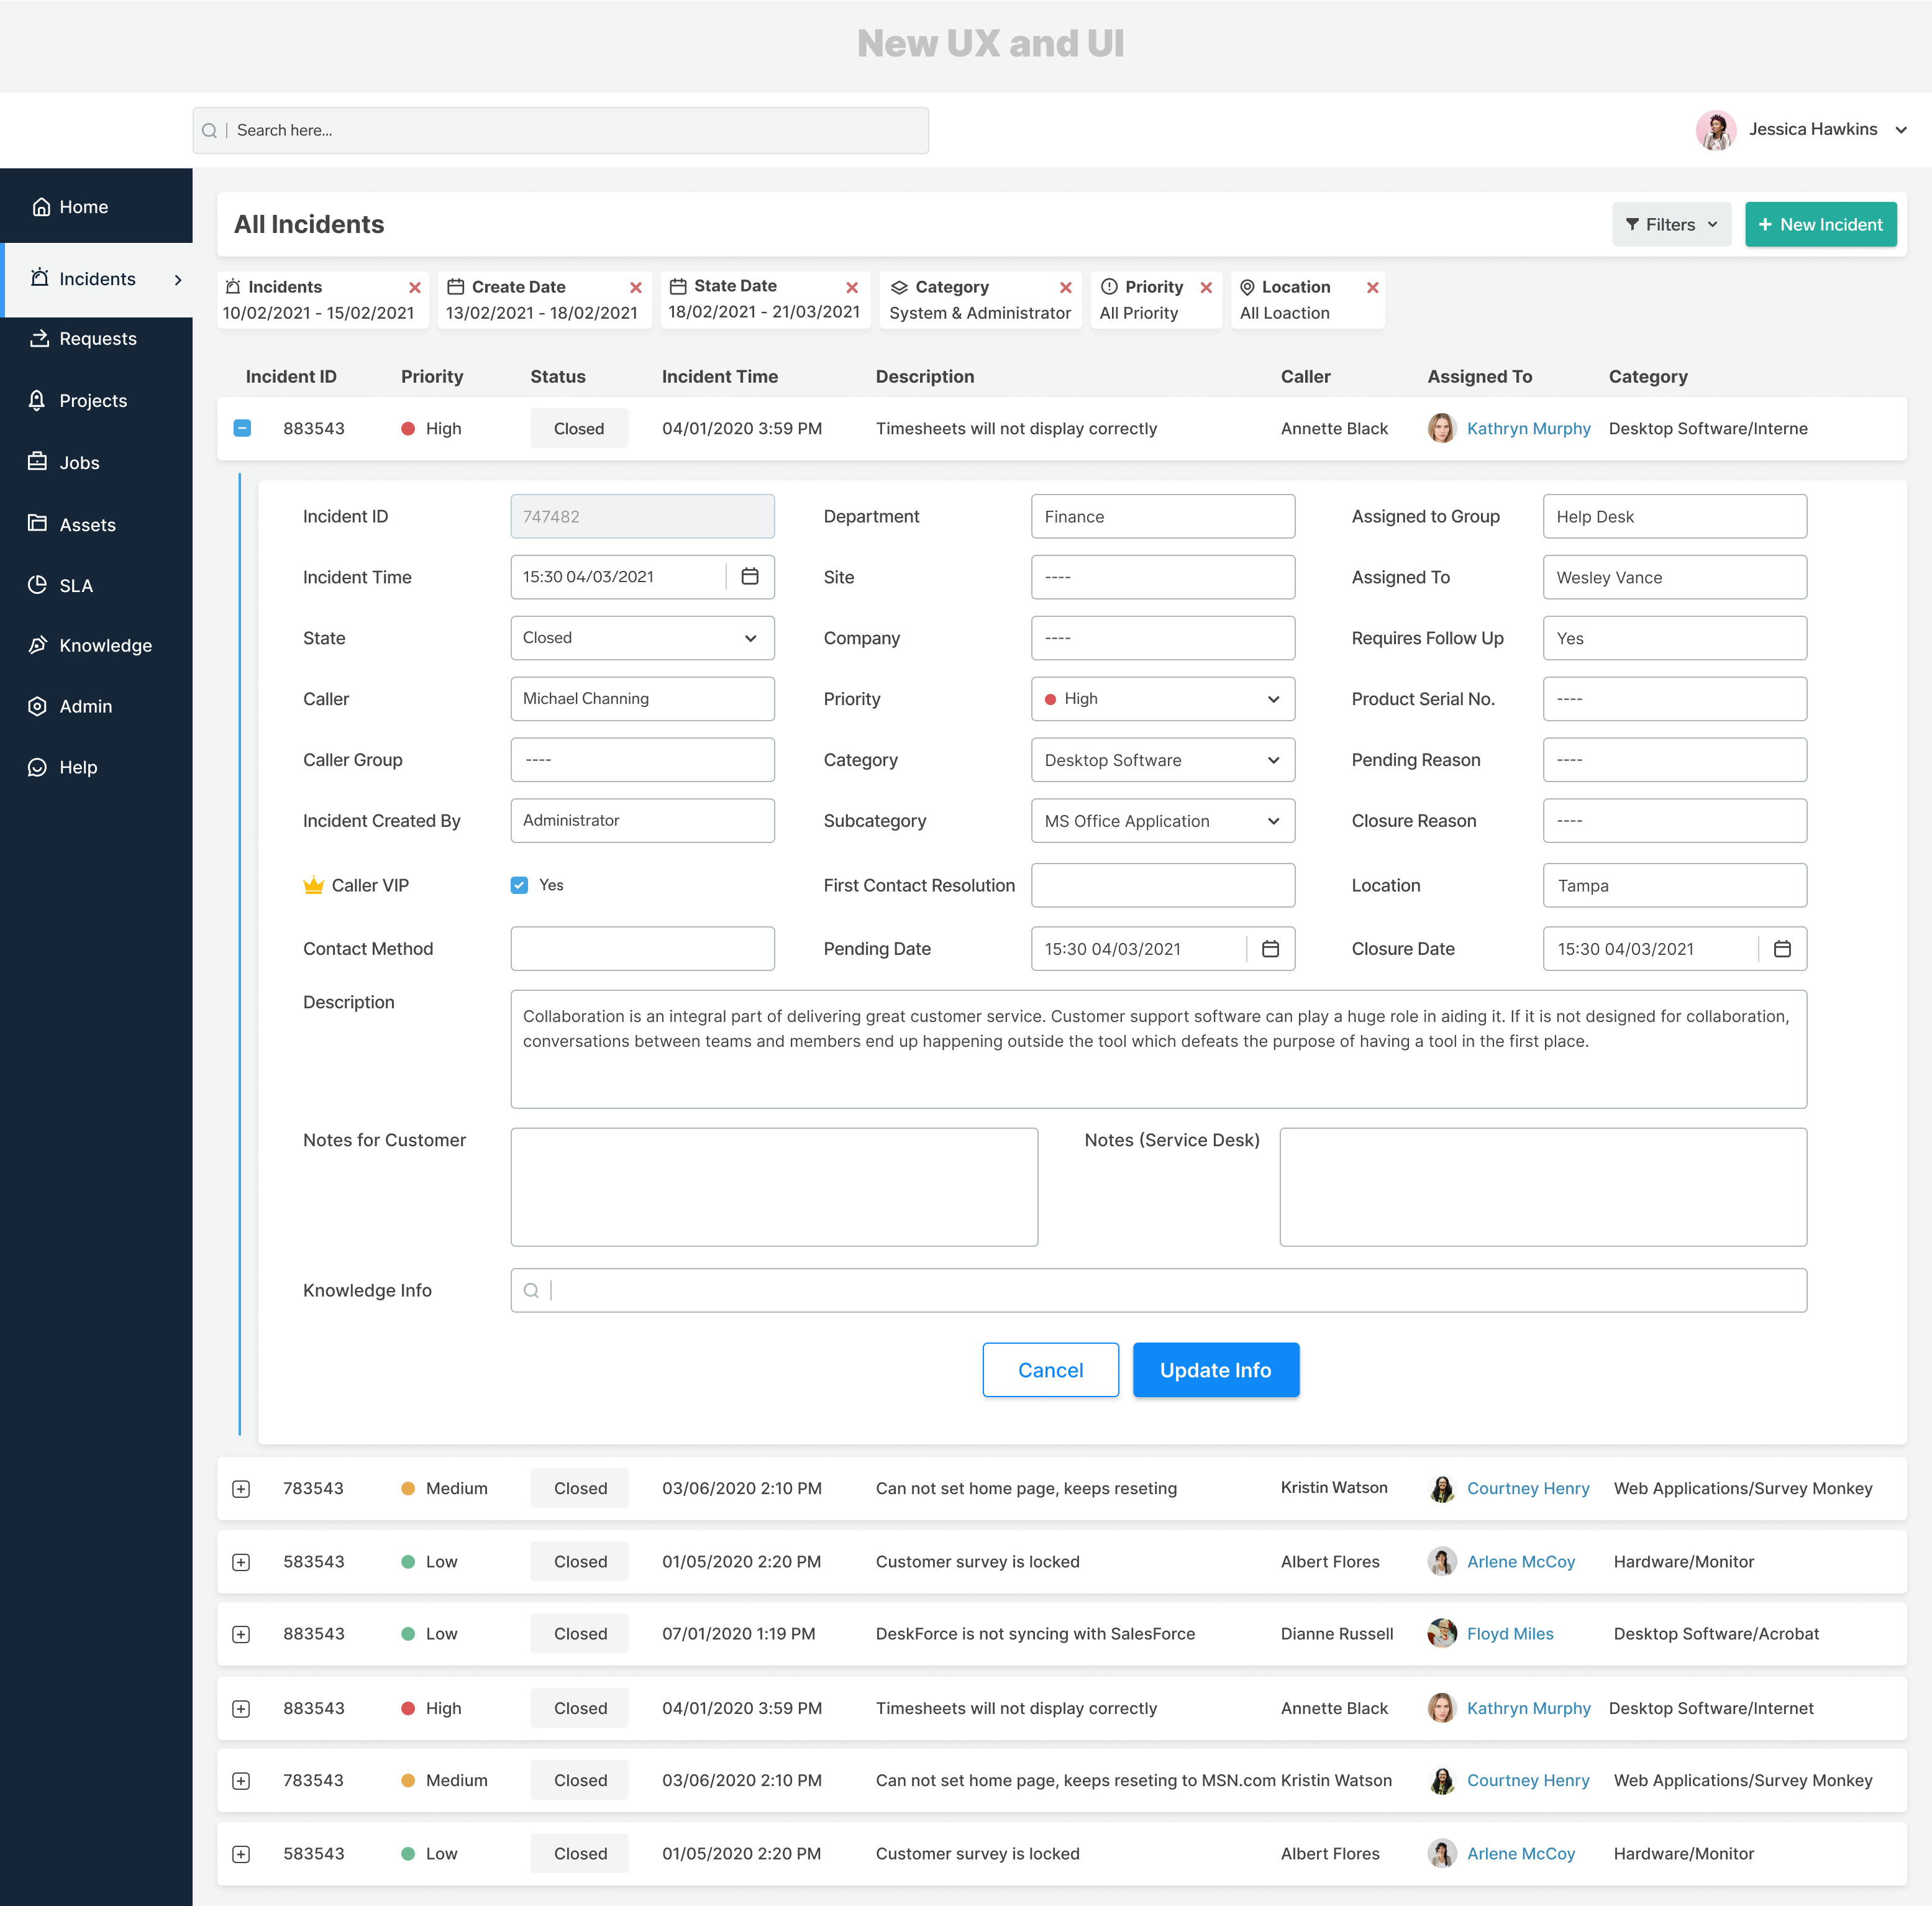Viewport: 1932px width, 1906px height.
Task: Open the Subcategory MS Office Application dropdown
Action: (1162, 821)
